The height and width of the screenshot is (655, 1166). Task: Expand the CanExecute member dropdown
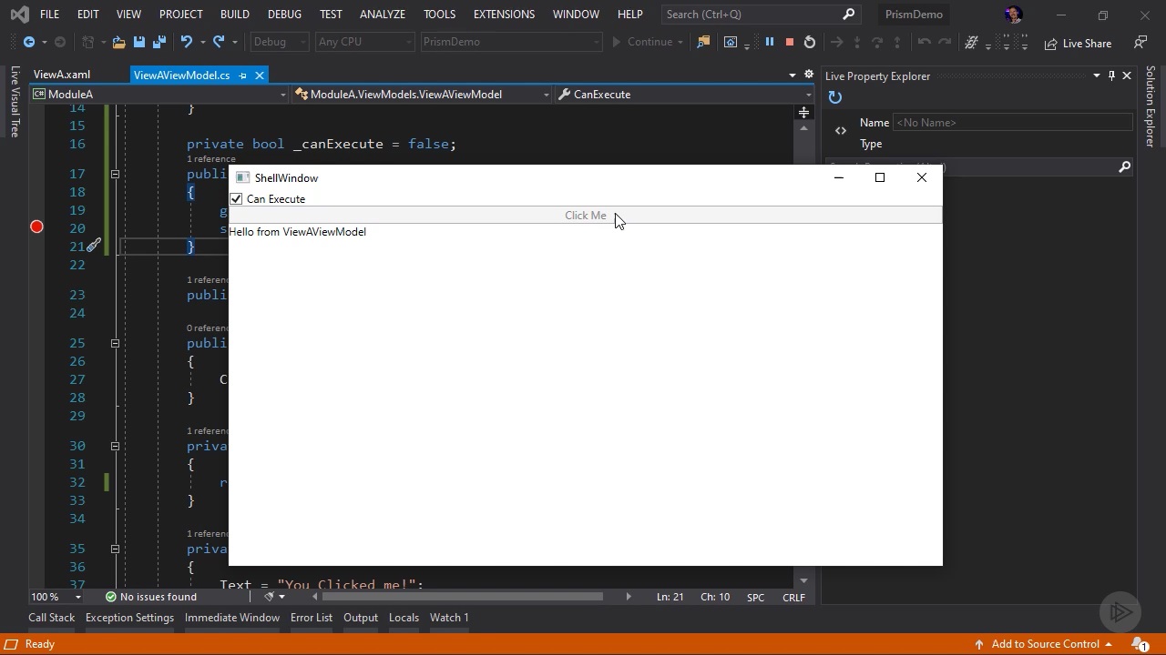(x=683, y=95)
